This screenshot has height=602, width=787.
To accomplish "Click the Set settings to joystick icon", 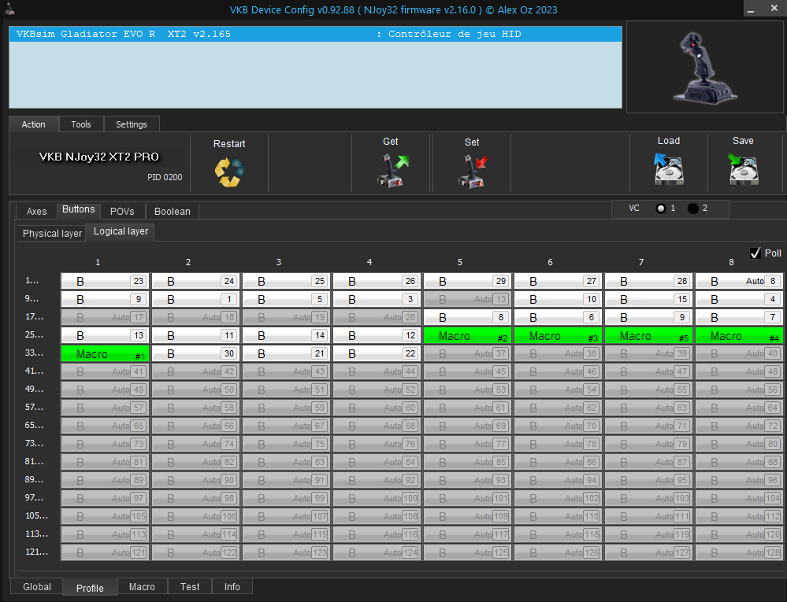I will pyautogui.click(x=473, y=171).
